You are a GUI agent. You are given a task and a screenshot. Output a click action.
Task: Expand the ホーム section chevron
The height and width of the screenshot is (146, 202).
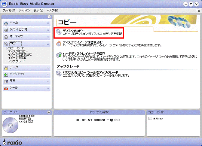48,23
